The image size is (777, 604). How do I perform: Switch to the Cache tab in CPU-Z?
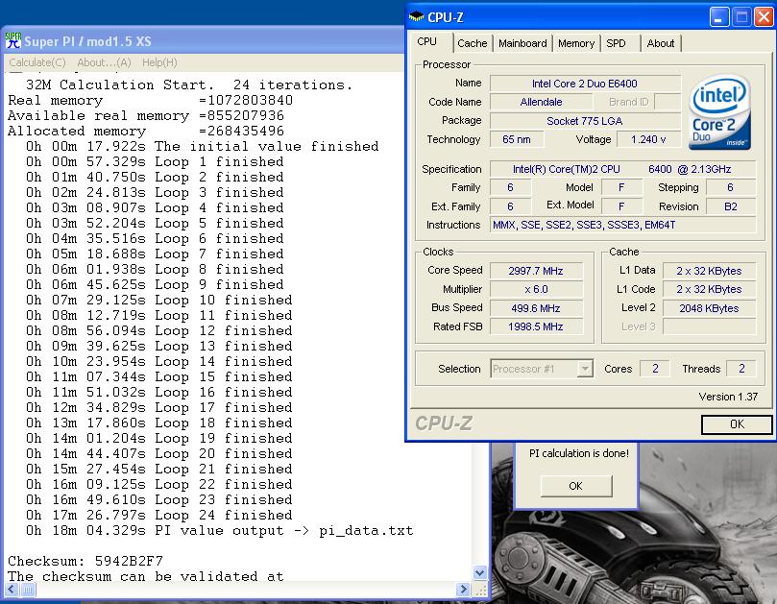(473, 43)
